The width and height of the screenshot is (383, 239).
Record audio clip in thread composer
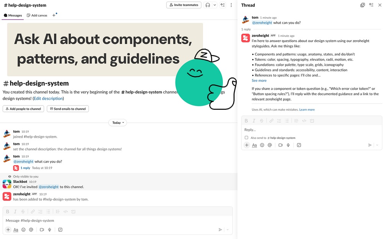(288, 145)
